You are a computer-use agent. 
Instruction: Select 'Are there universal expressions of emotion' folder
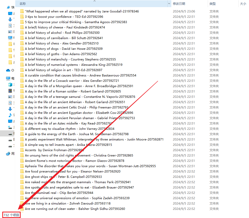(77, 198)
